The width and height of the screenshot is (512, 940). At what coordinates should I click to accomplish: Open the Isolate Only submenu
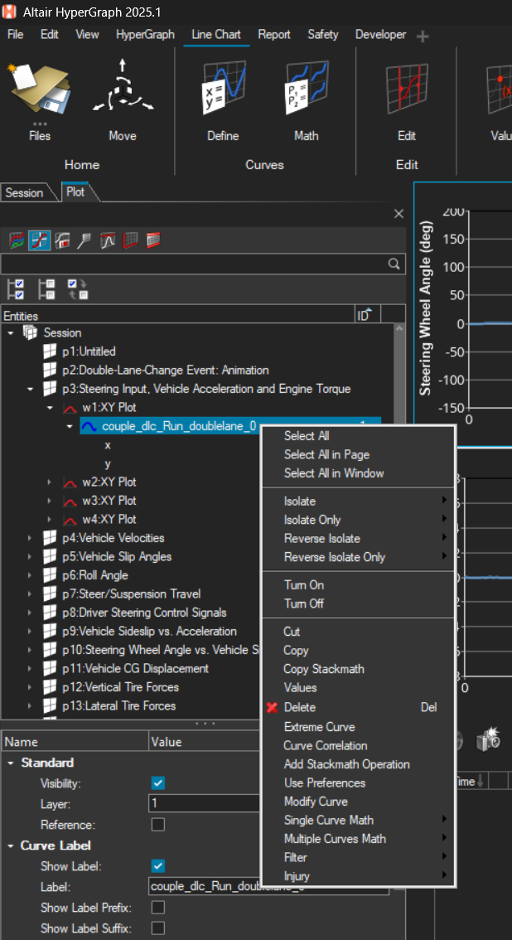coord(358,520)
